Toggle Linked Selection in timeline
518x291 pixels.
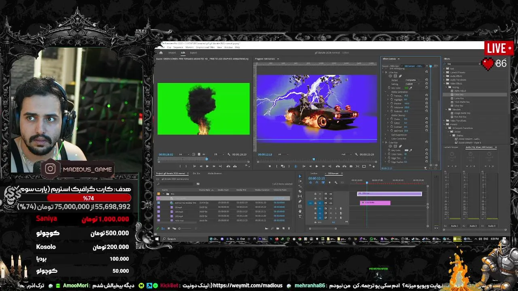(x=323, y=183)
